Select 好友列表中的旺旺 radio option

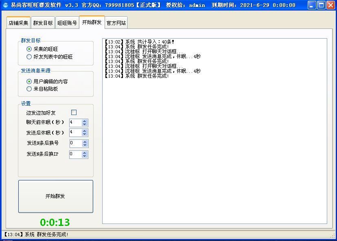49,57
